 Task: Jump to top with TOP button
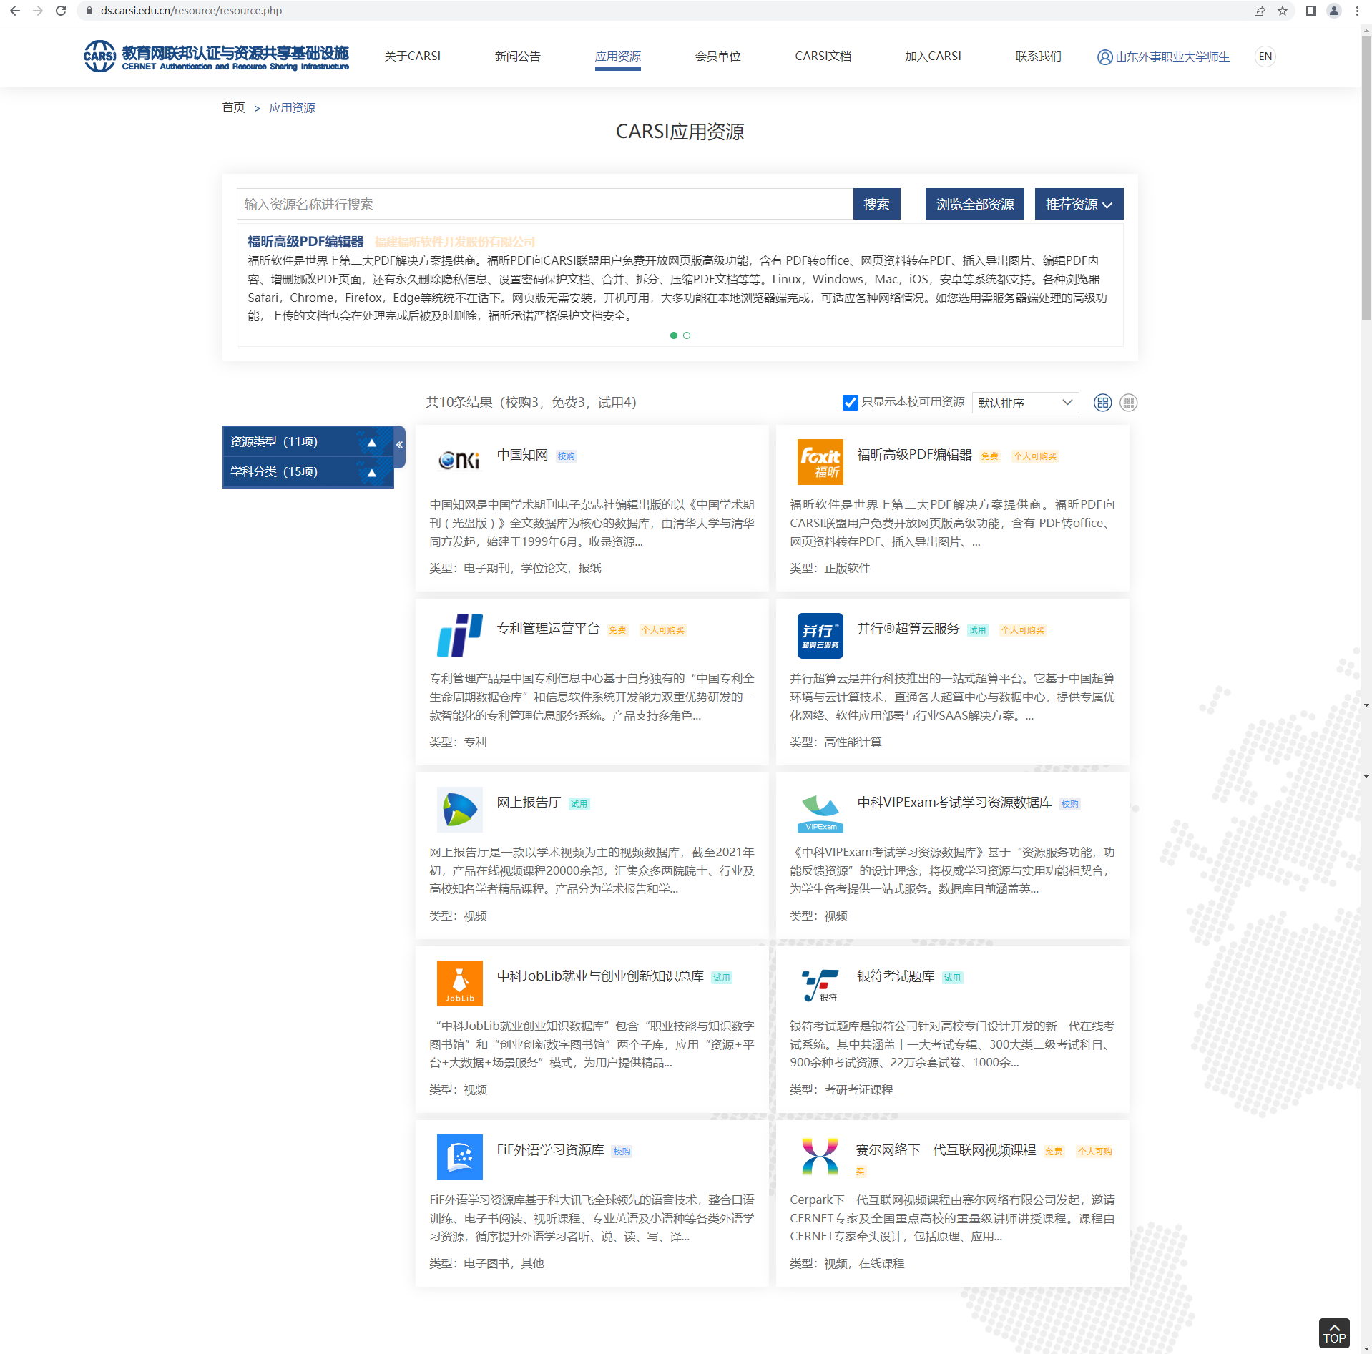[x=1333, y=1333]
